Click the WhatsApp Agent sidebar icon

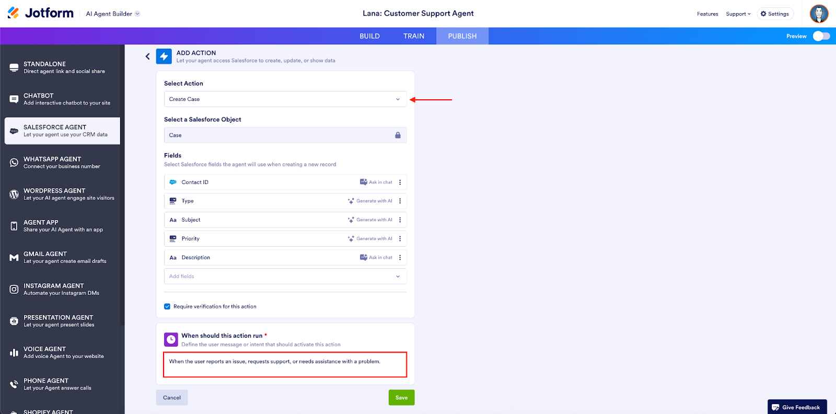pyautogui.click(x=14, y=163)
